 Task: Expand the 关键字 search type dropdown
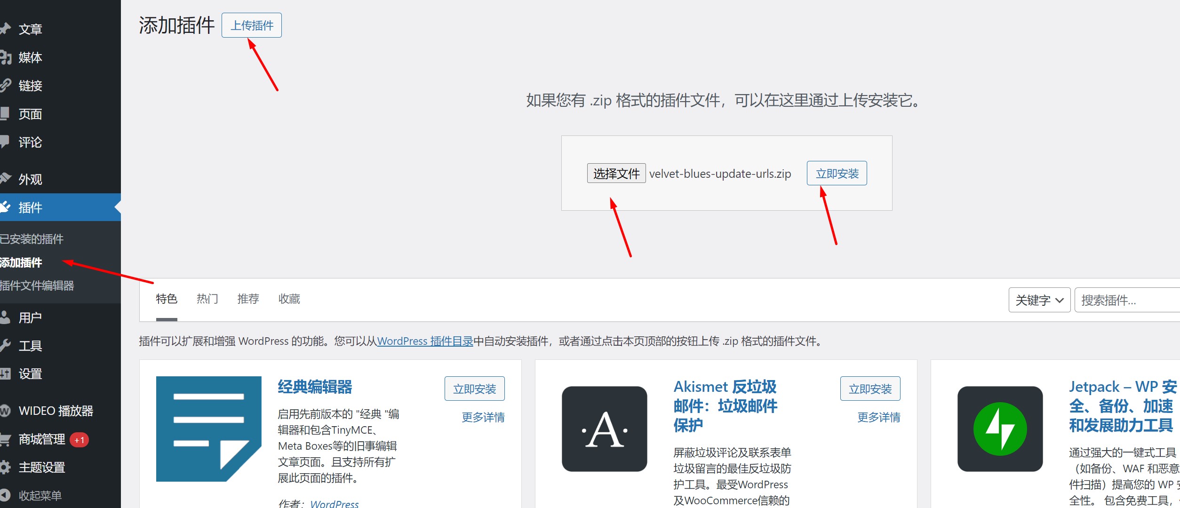pos(1039,300)
